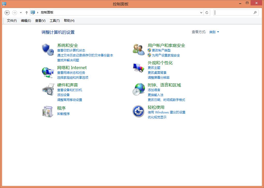264x188 pixels.
Task: Select the 轻松使用 accessibility icon
Action: click(138, 111)
